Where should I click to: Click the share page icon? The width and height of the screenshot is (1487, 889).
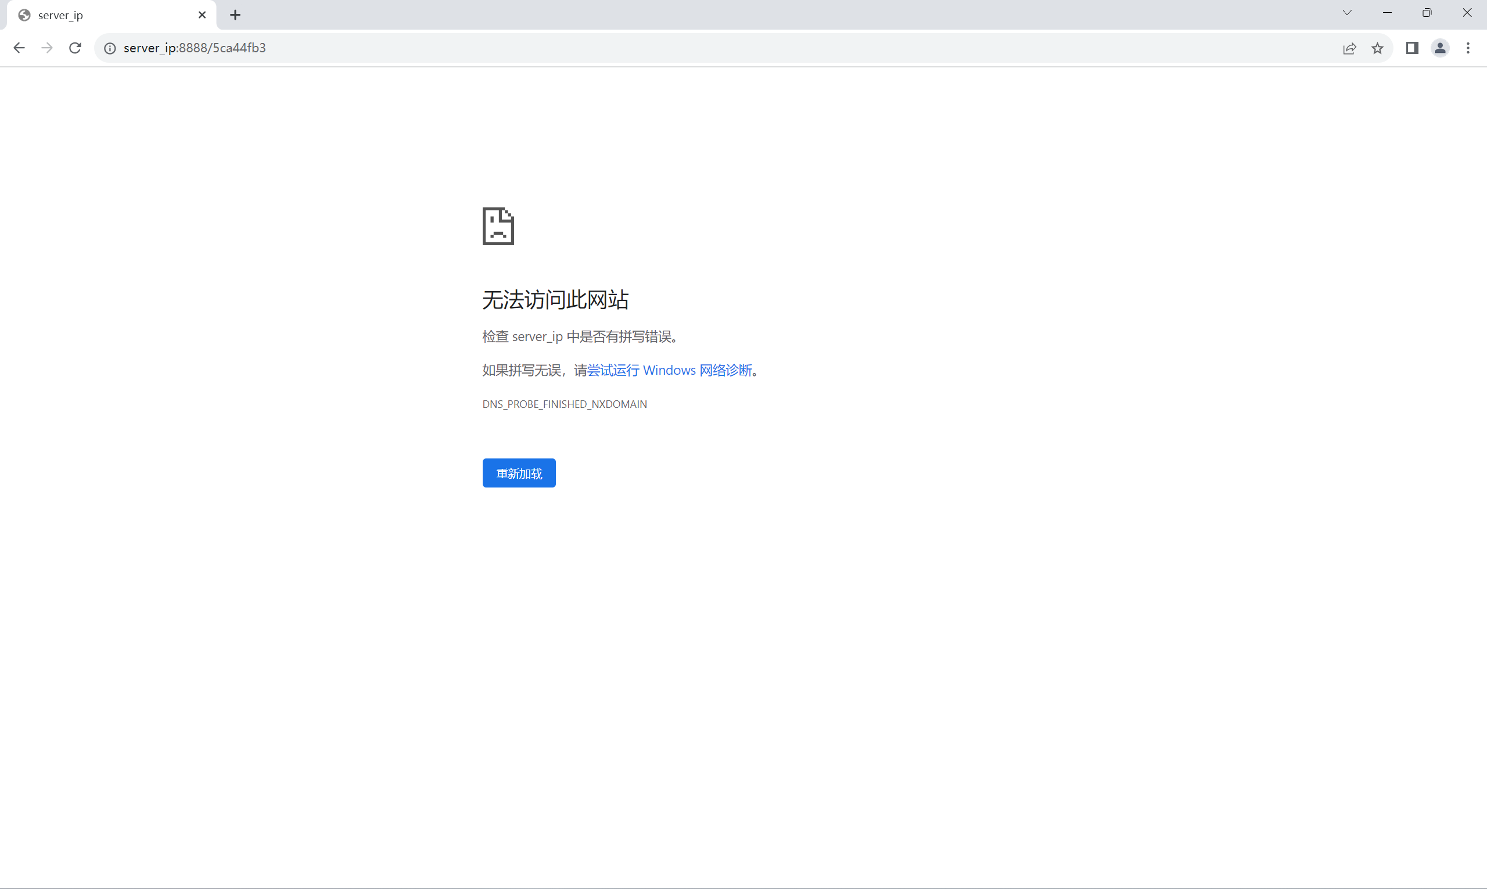coord(1349,49)
